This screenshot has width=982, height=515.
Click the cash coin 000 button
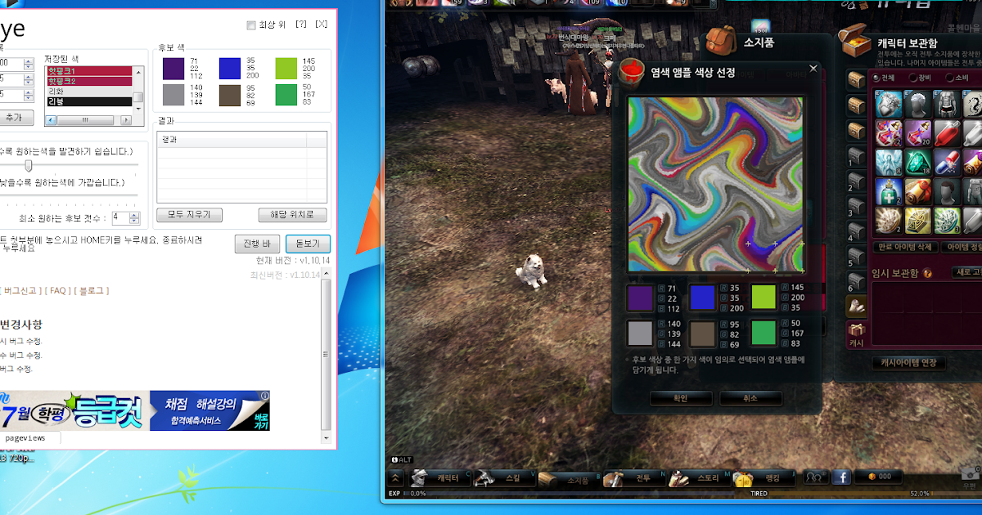[x=879, y=477]
